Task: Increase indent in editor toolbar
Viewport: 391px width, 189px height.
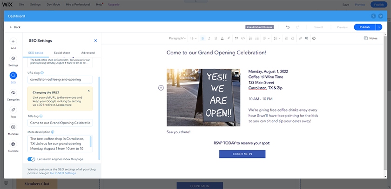Action: tap(293, 38)
